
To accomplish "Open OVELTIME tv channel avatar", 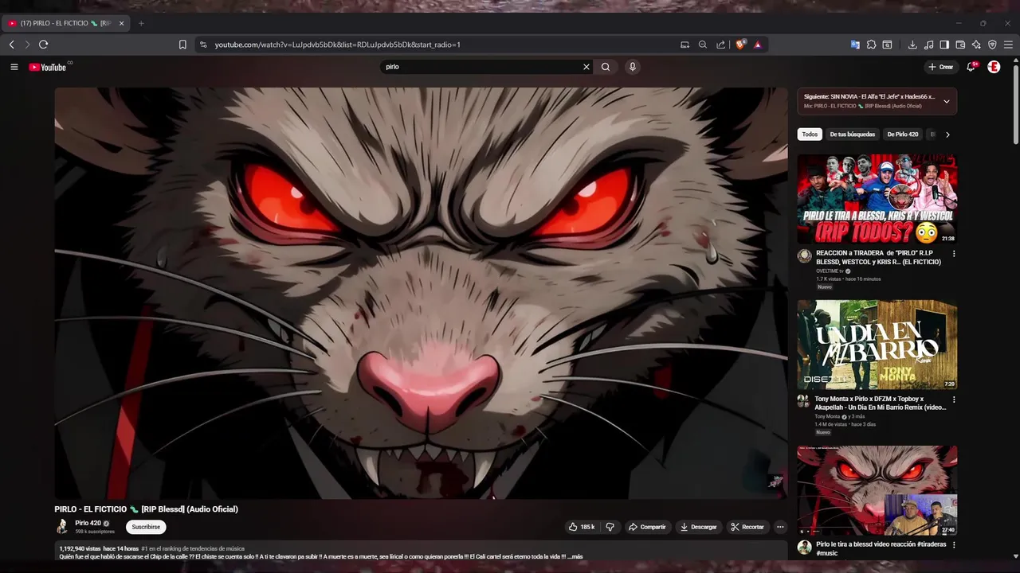I will tap(805, 256).
